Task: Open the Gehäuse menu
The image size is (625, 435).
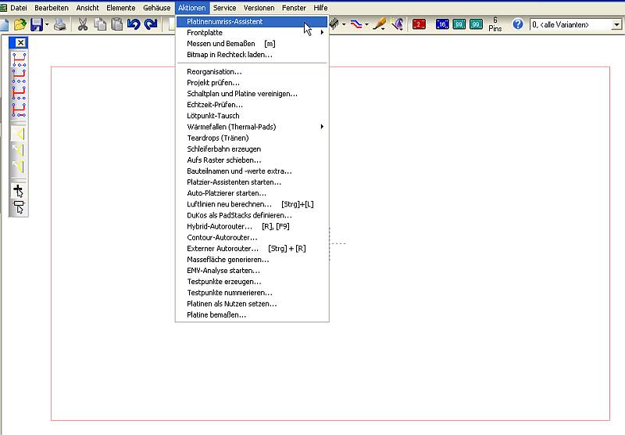Action: (x=156, y=7)
